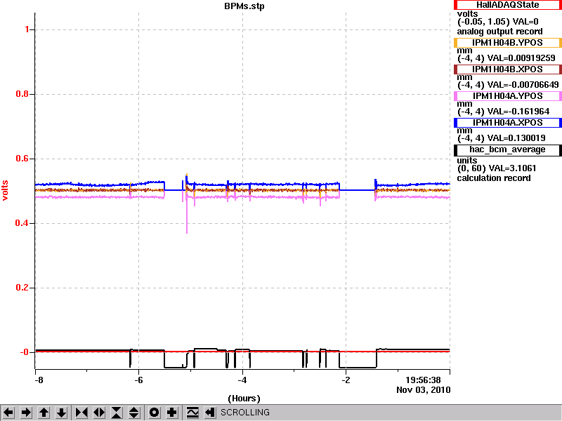
Task: Click the BPMs.stp plot title
Action: coord(244,6)
